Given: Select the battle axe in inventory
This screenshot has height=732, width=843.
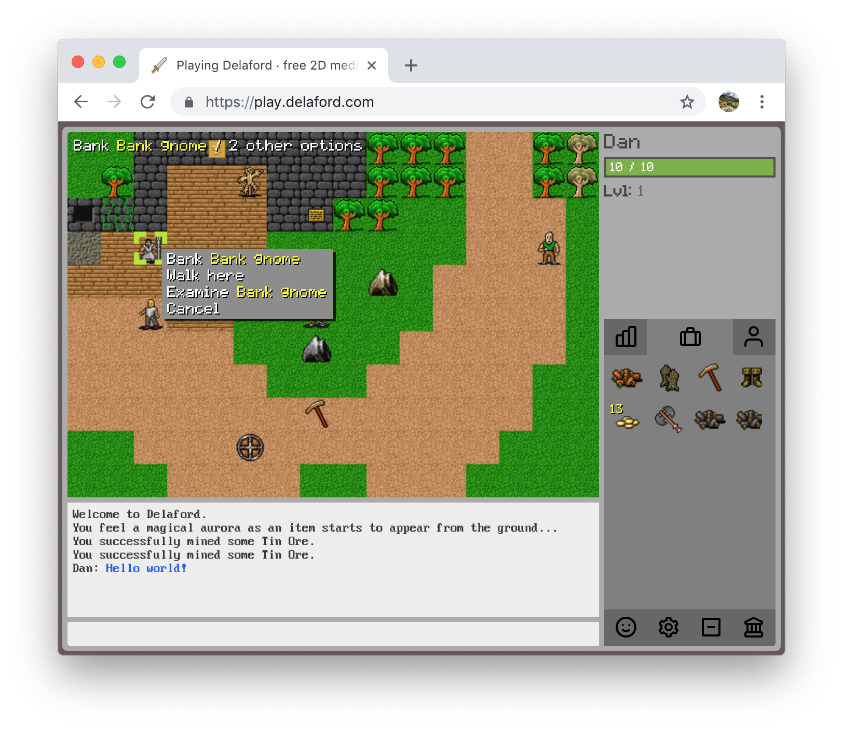Looking at the screenshot, I should coord(668,419).
